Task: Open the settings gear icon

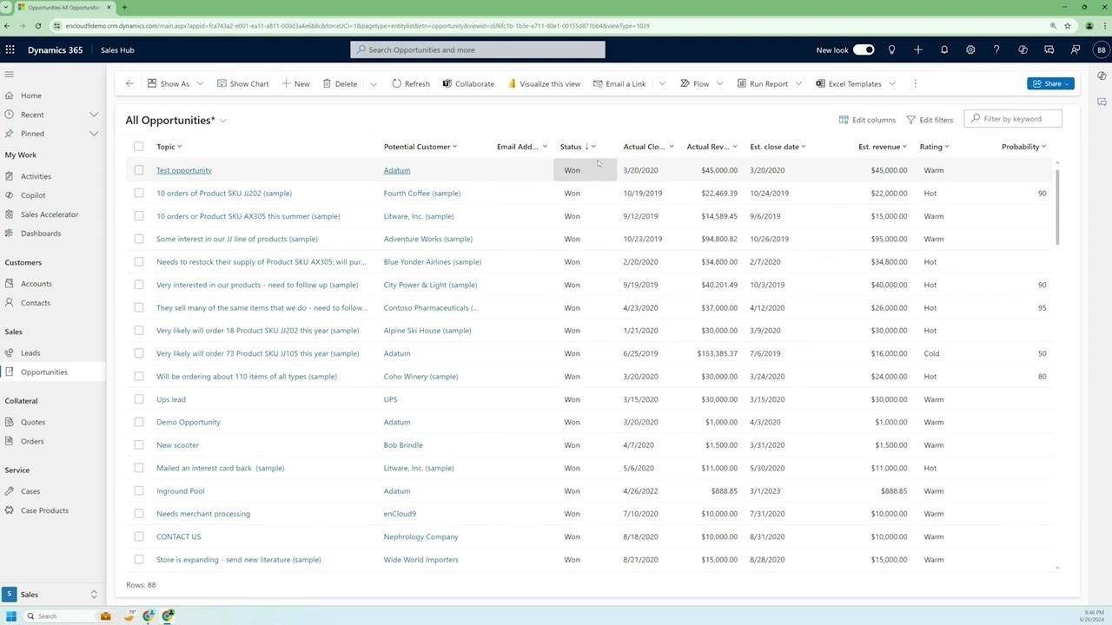Action: click(970, 49)
